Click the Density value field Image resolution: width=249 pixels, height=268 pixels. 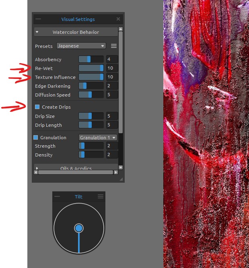pyautogui.click(x=112, y=155)
